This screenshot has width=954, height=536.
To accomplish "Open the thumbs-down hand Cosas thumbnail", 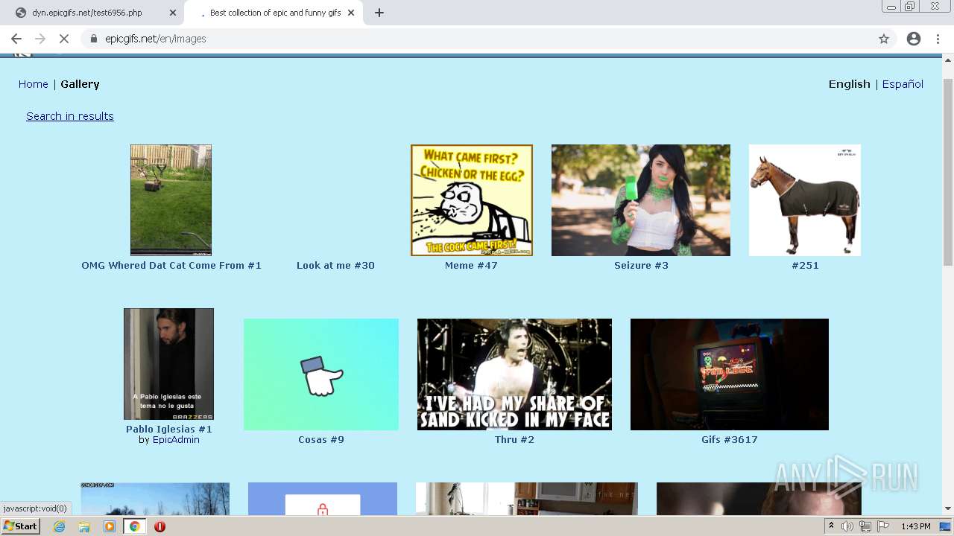I will pos(321,374).
